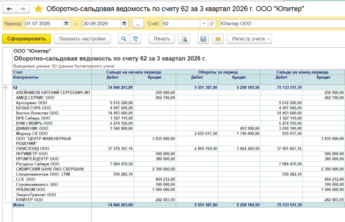Select row АЛЕЙНИКОВ ЕВГЕНИЙ СЕРГЕЕВИЧ ИП

tap(179, 93)
